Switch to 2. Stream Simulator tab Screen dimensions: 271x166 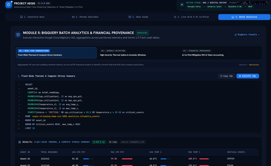[x=85, y=17]
